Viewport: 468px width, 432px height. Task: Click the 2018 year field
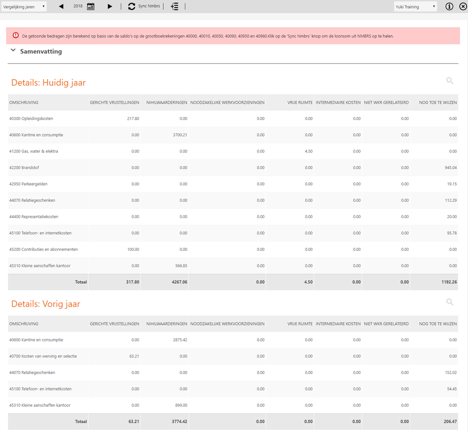pos(78,6)
